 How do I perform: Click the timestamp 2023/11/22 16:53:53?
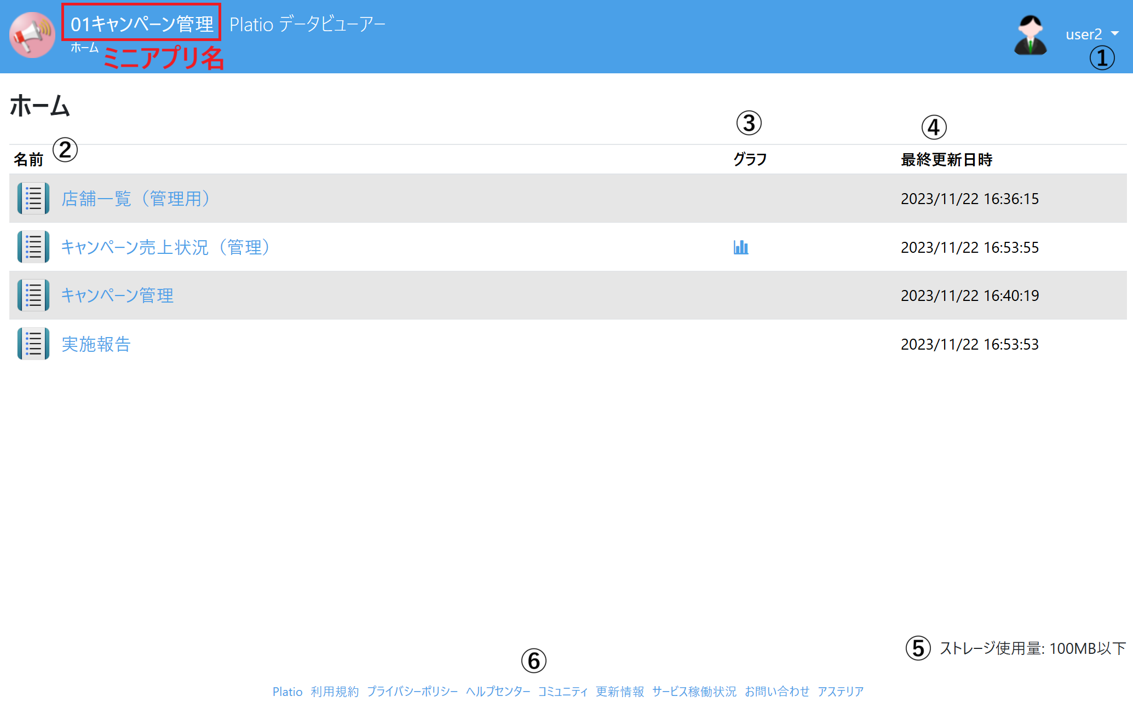[x=970, y=344]
